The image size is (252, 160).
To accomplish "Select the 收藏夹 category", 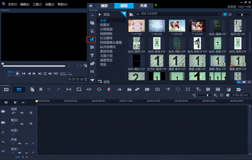I will point(105,25).
